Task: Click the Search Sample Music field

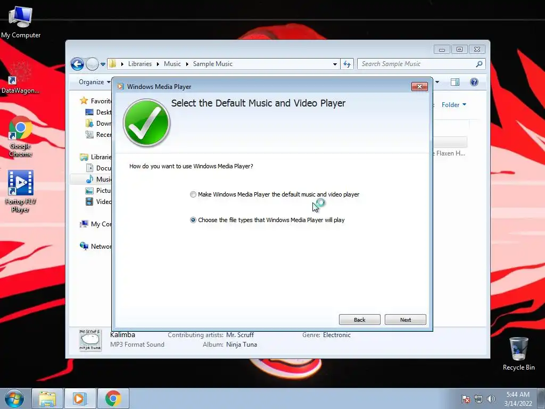Action: point(417,64)
